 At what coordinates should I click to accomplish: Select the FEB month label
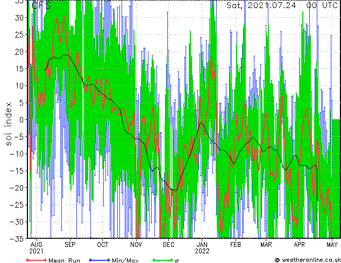click(235, 244)
